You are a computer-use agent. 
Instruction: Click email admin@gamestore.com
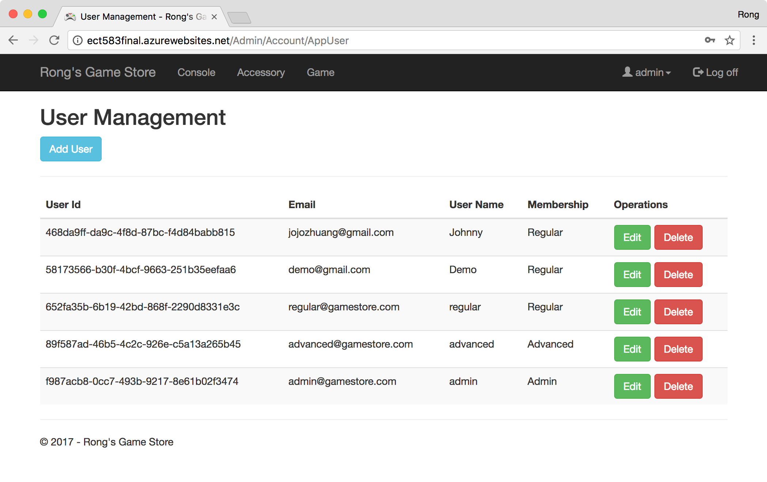[343, 382]
